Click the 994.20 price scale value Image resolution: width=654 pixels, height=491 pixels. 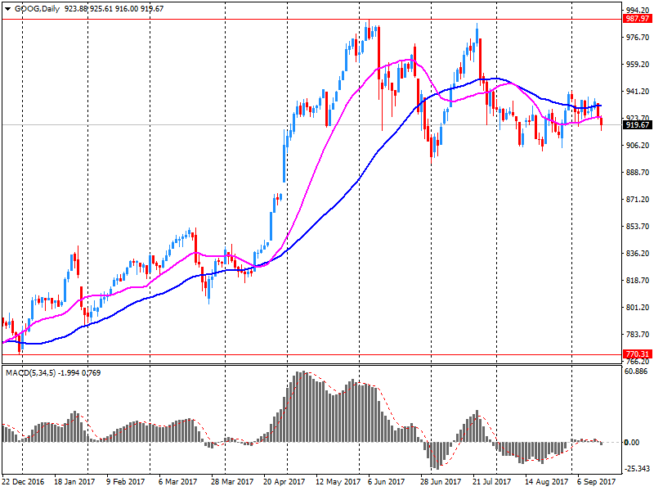pyautogui.click(x=638, y=11)
